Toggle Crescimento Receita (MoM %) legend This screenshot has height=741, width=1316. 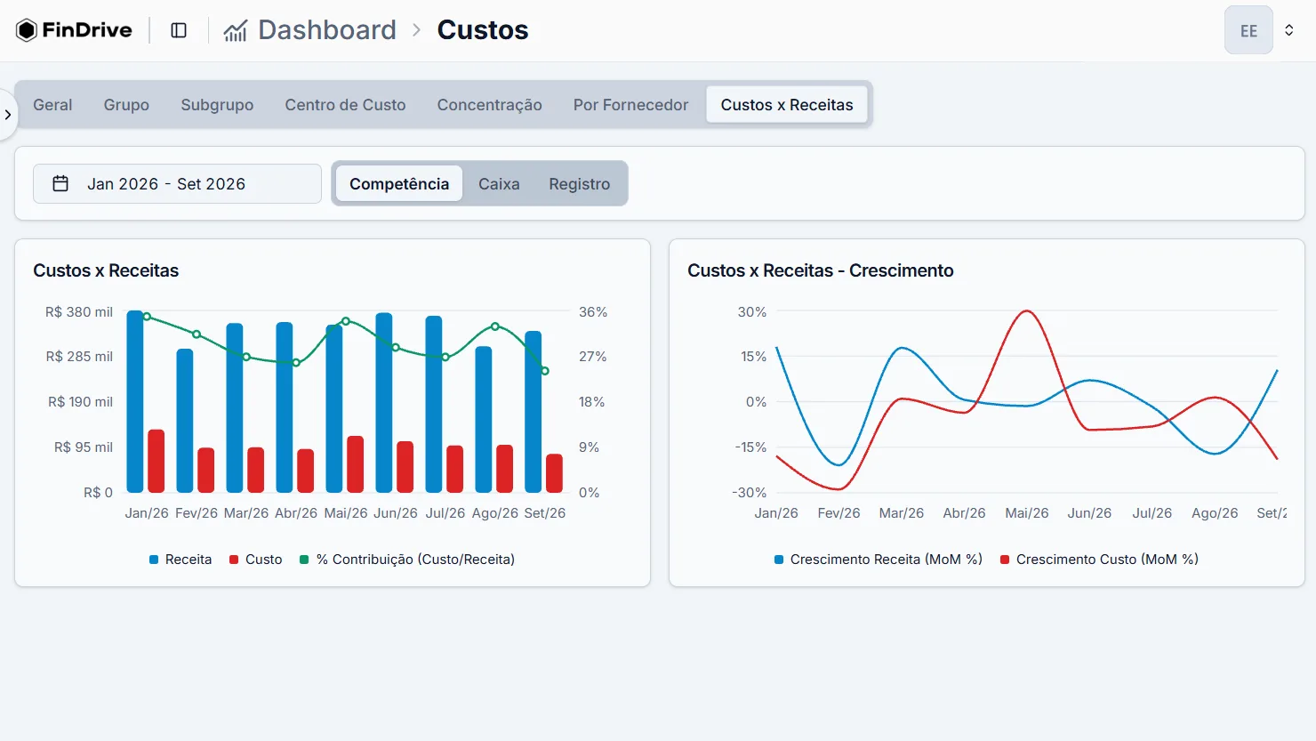(x=879, y=560)
